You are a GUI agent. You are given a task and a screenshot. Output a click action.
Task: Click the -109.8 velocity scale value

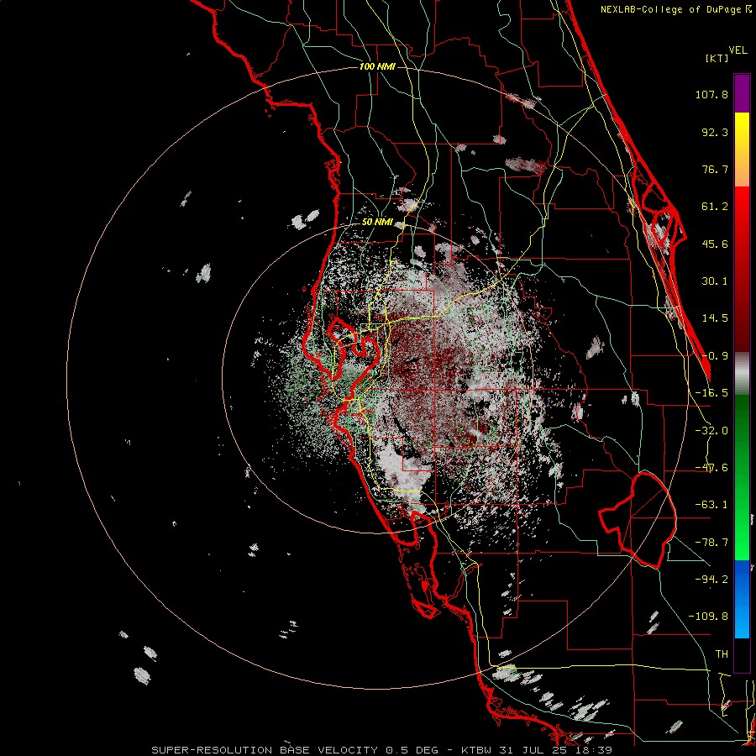[708, 617]
